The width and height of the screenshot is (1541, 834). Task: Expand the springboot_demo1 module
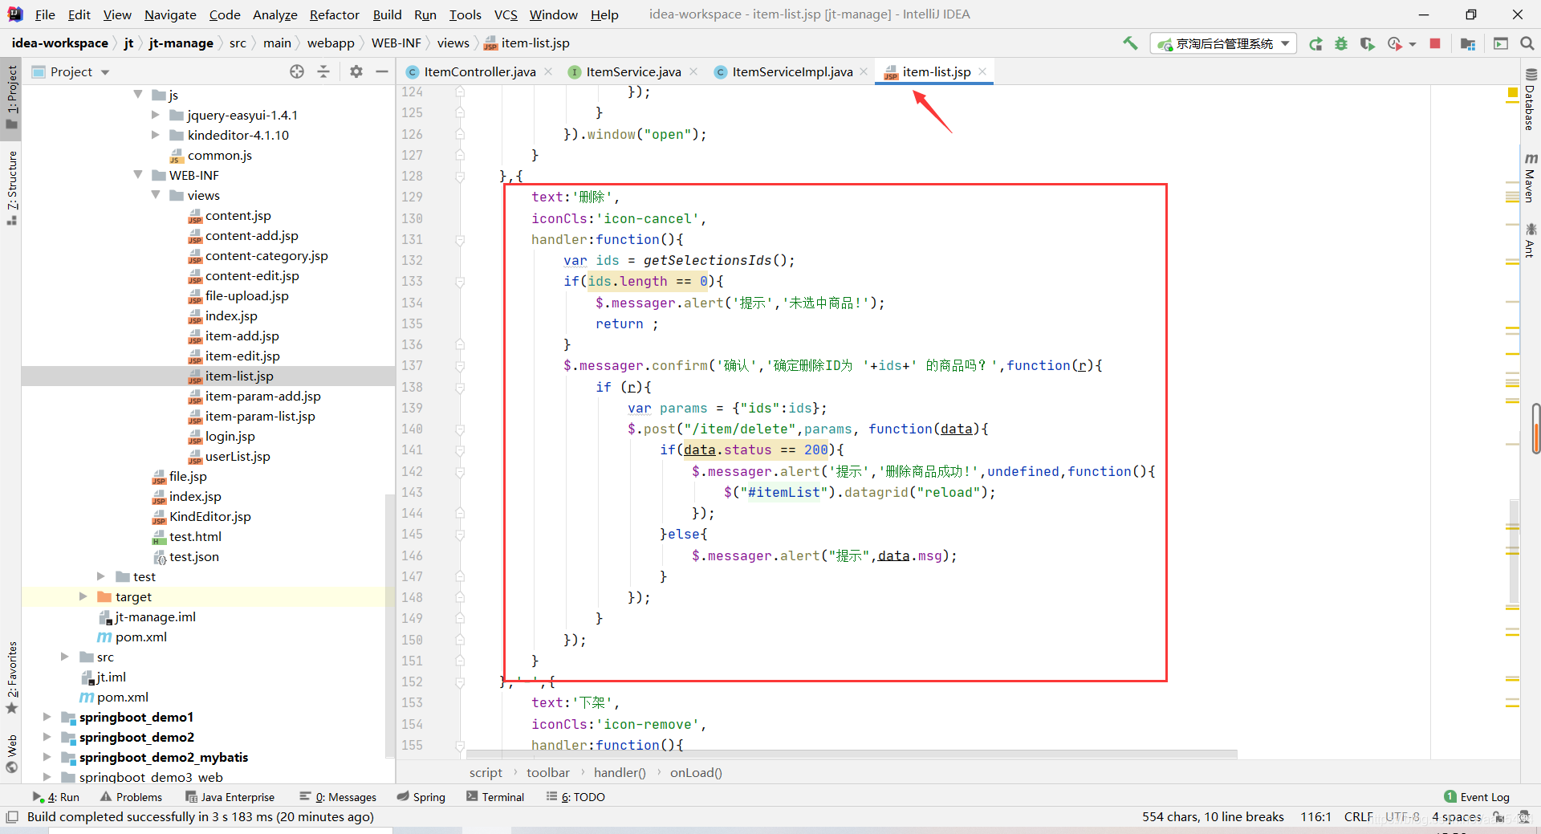[47, 717]
